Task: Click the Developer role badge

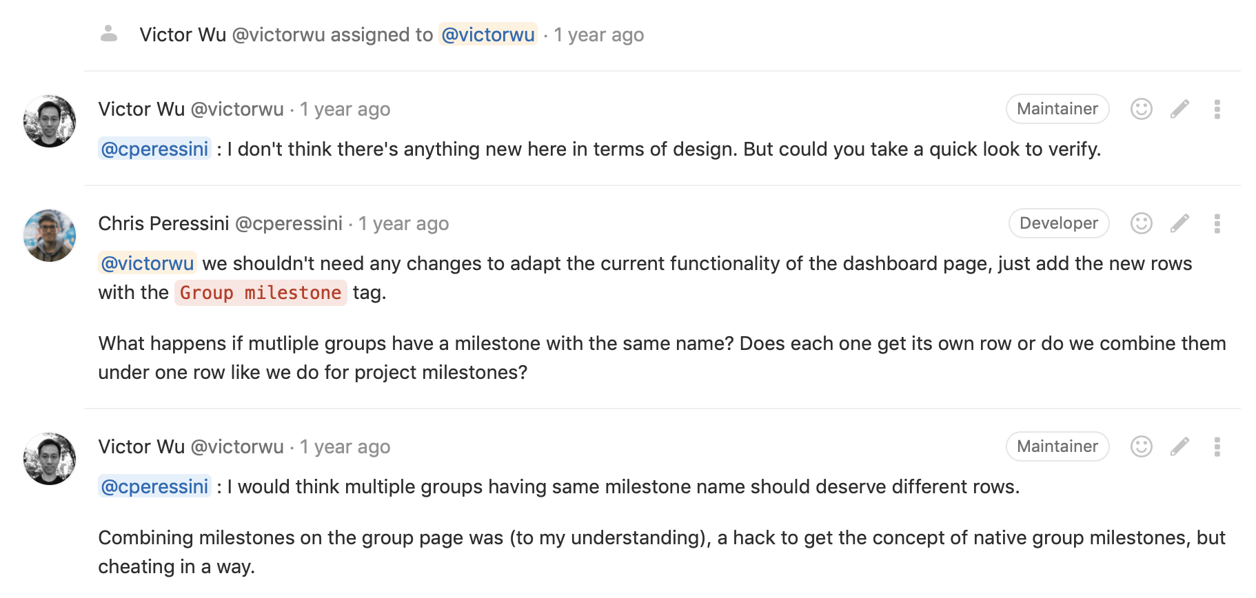Action: [x=1058, y=223]
